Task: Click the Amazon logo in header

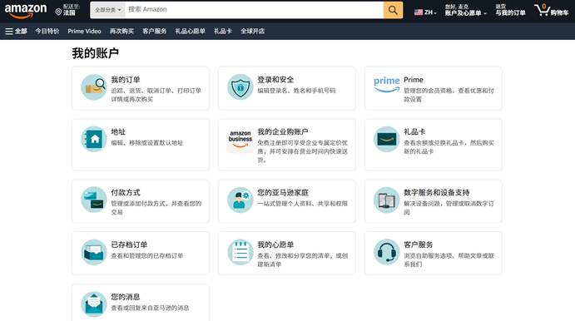Action: pos(26,11)
